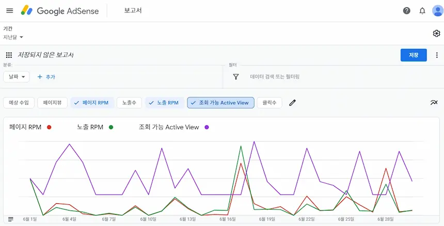
Task: Toggle the 예상 수입 metric chip
Action: pyautogui.click(x=19, y=103)
